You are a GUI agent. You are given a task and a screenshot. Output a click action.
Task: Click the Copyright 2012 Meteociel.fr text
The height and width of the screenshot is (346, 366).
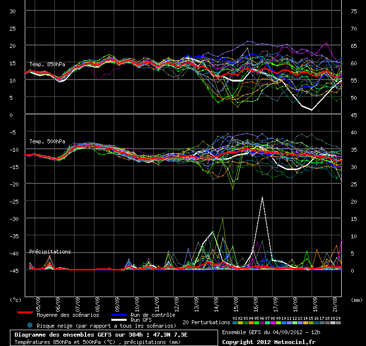pos(269,342)
